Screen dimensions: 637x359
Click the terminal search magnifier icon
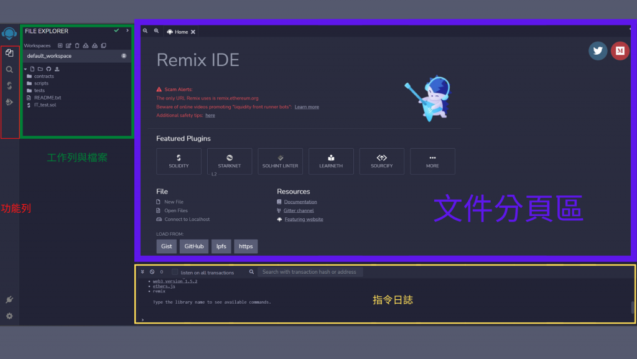[251, 272]
